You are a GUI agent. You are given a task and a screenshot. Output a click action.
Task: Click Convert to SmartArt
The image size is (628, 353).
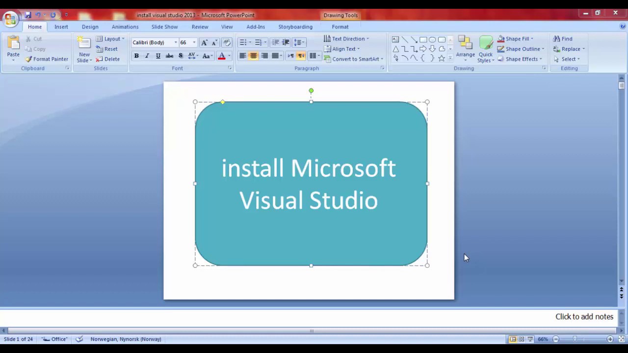[354, 59]
